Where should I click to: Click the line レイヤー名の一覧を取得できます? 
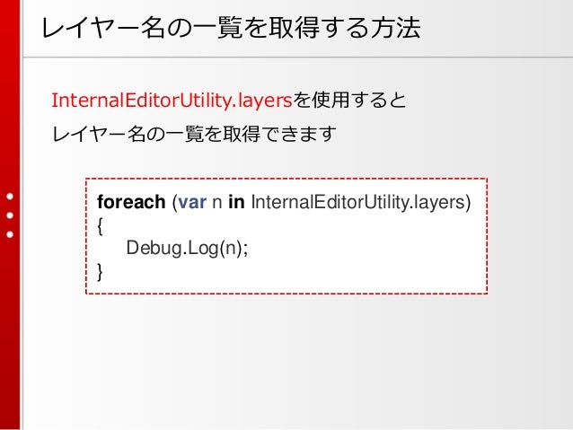tap(194, 134)
